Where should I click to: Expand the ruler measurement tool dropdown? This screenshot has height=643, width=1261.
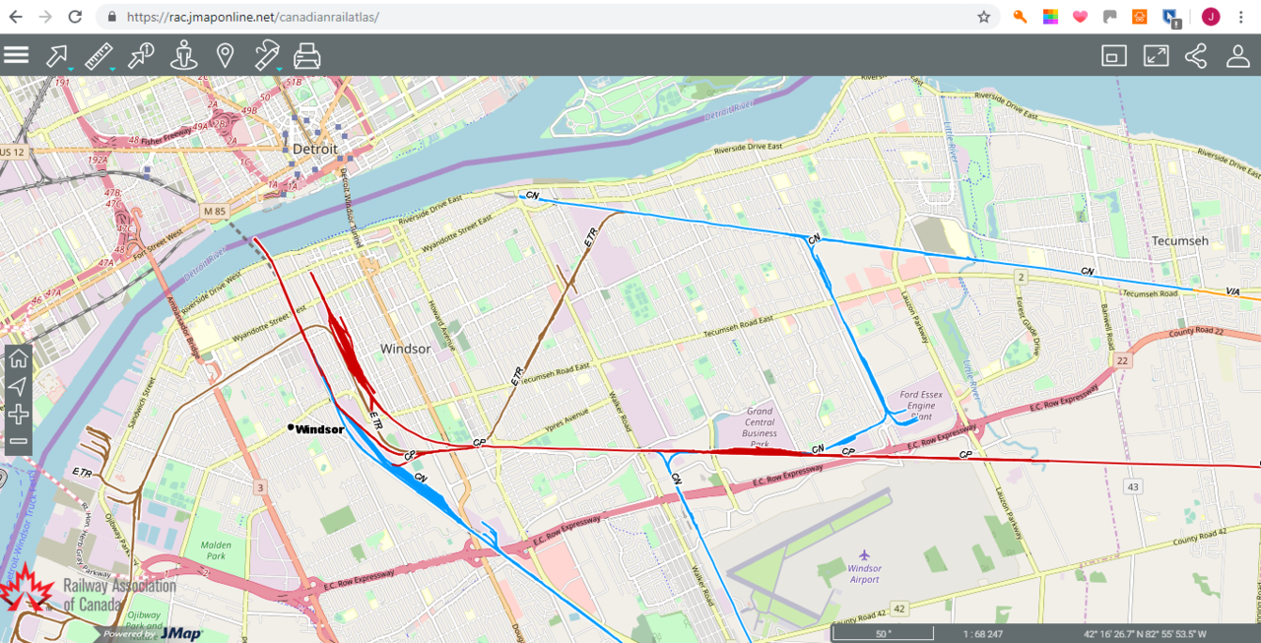pos(100,56)
